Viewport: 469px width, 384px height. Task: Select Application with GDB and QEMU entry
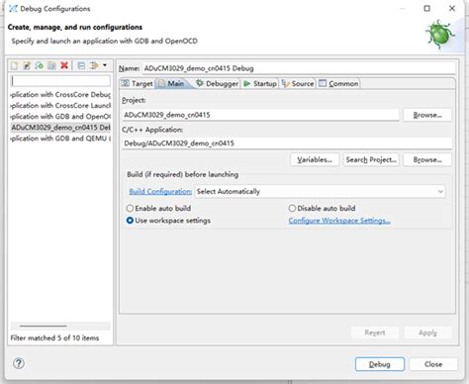tap(60, 139)
